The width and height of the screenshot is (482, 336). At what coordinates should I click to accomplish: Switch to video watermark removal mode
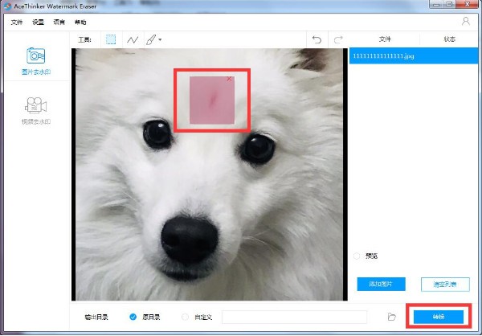[x=36, y=111]
